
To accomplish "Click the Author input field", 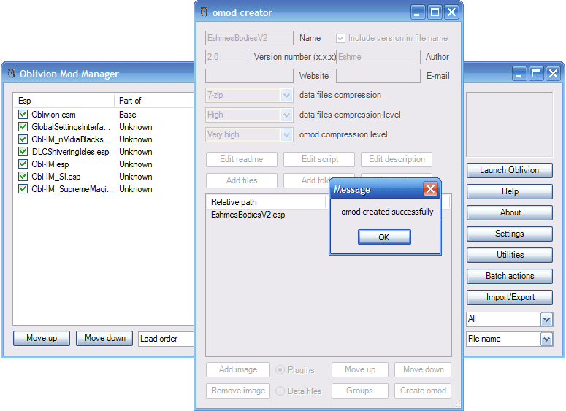I will tap(378, 57).
